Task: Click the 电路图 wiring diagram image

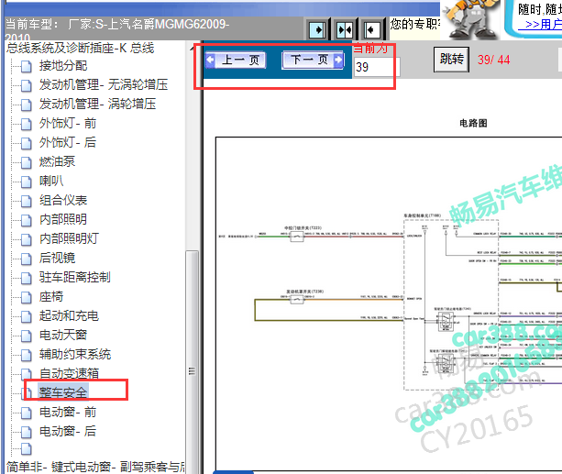Action: pos(389,304)
